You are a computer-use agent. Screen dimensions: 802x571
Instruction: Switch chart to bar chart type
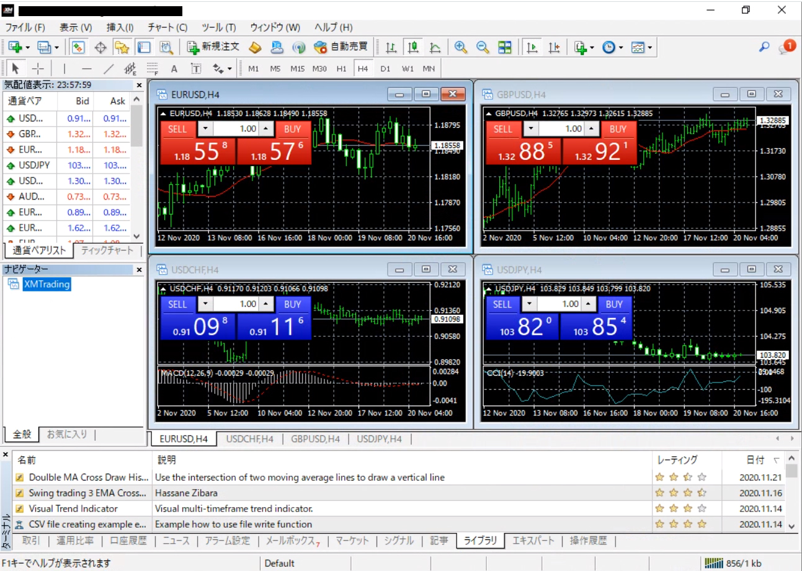click(391, 47)
